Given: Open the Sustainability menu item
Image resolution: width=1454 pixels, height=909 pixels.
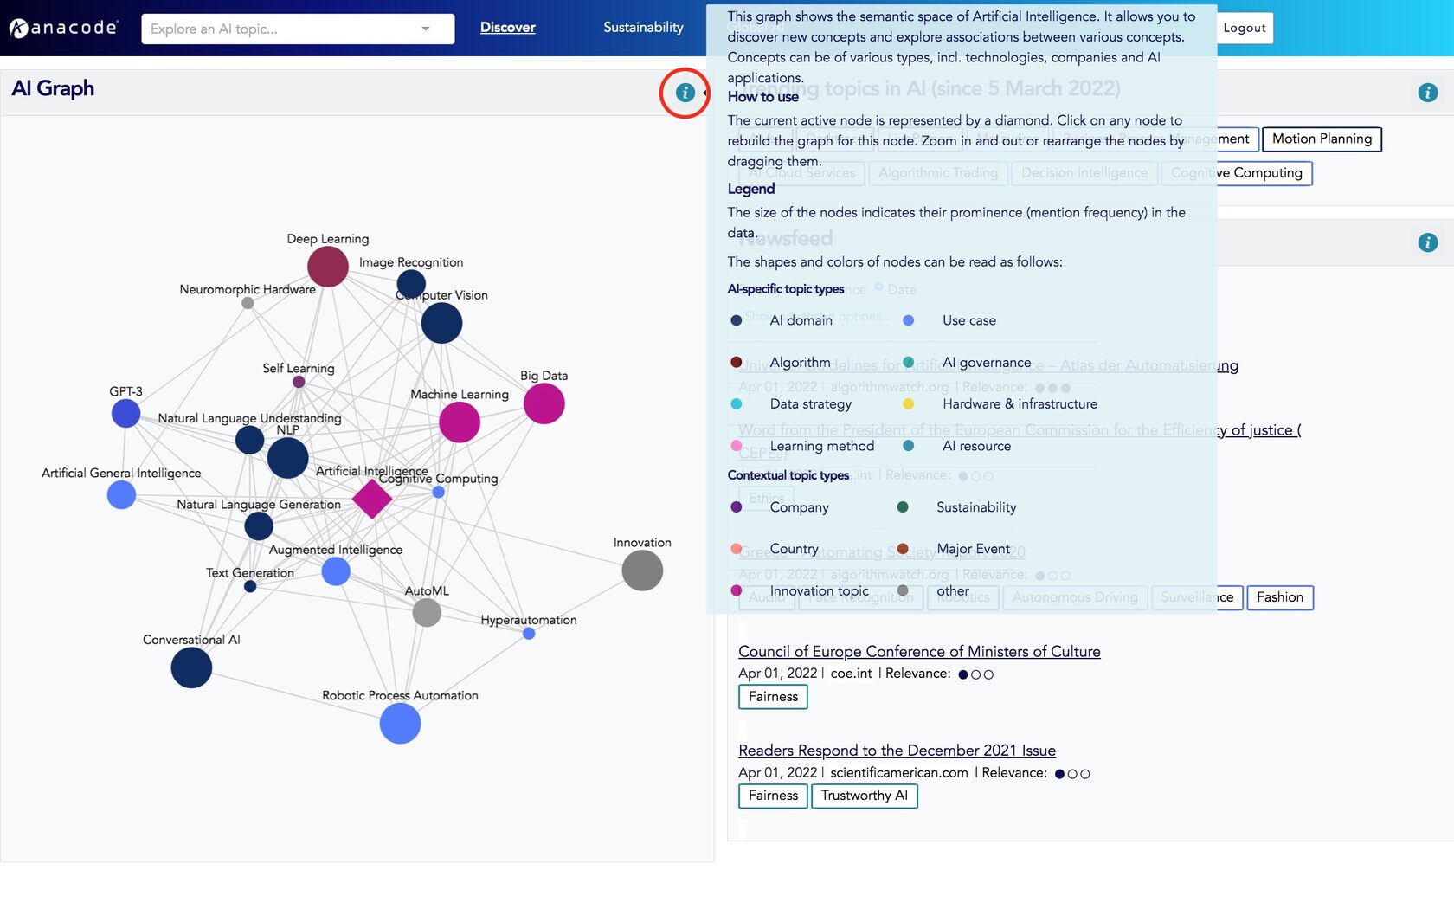Looking at the screenshot, I should 643,28.
